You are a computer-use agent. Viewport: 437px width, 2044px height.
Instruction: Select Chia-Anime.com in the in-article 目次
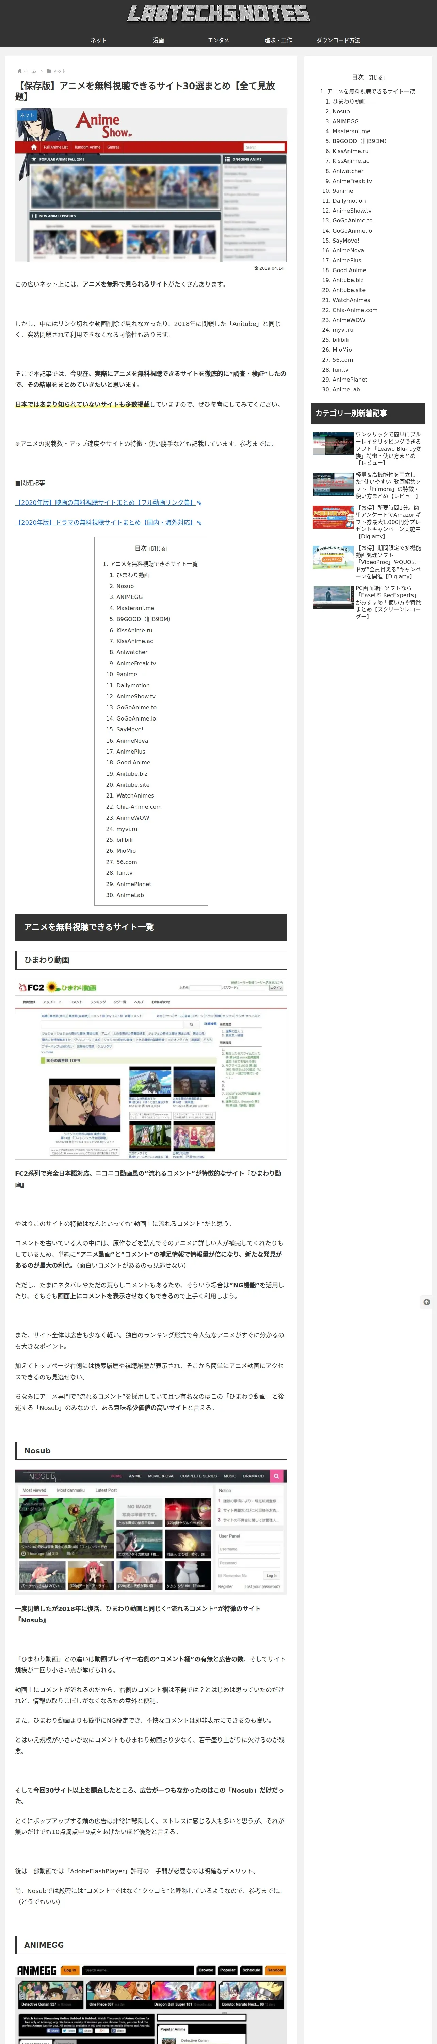tap(139, 807)
